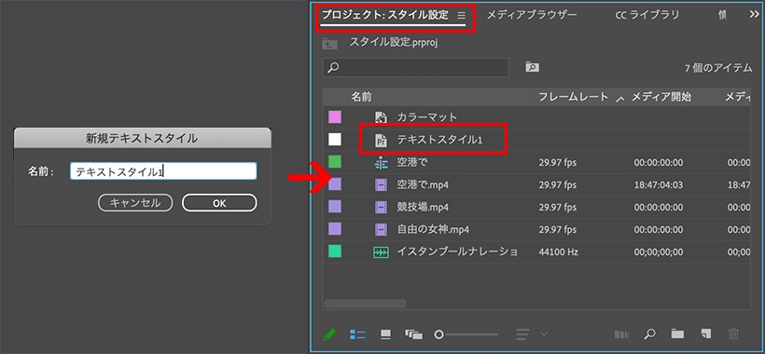Screen dimensions: 765x354
Task: Click the horizontal scrollbar in project panel
Action: [365, 304]
